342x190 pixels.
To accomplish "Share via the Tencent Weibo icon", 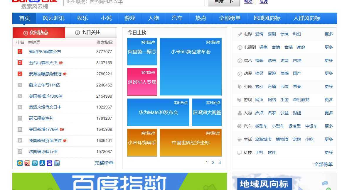I will click(35, 163).
